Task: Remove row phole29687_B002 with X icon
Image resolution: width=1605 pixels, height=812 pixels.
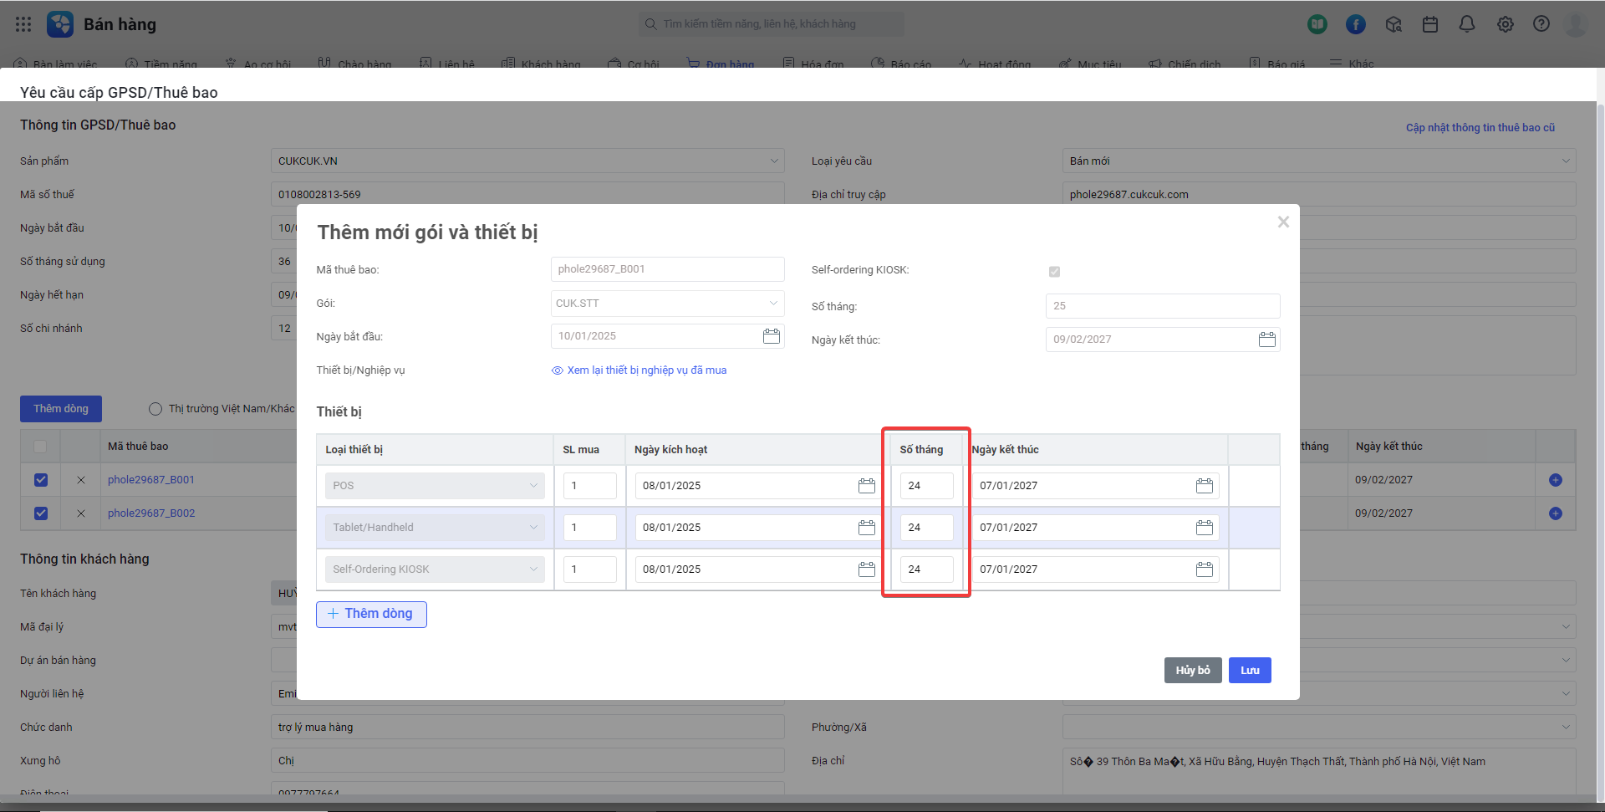Action: tap(81, 513)
